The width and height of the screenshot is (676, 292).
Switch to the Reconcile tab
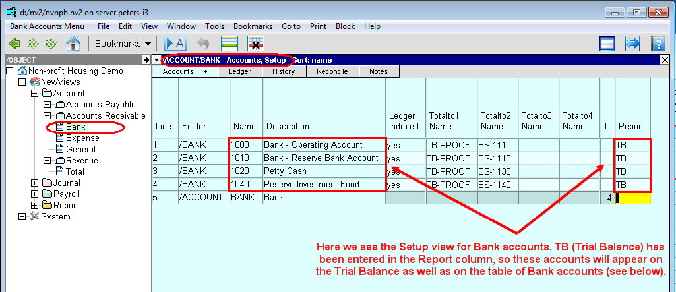[x=332, y=71]
